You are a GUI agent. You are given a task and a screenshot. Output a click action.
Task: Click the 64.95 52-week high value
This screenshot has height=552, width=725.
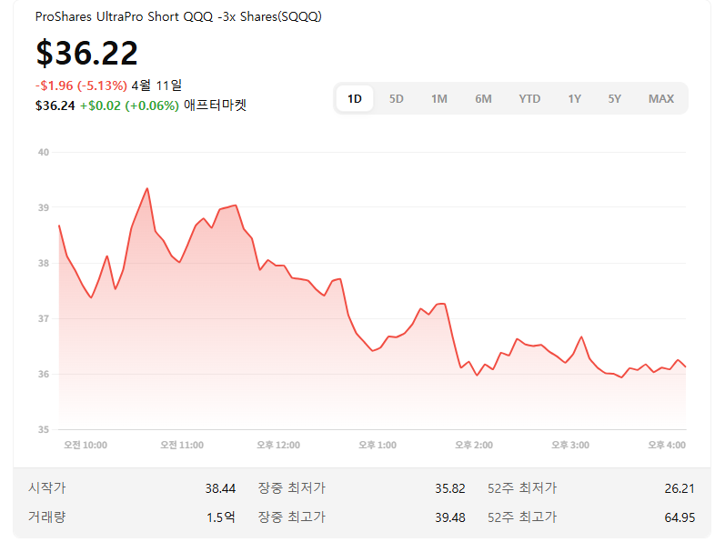tap(680, 517)
